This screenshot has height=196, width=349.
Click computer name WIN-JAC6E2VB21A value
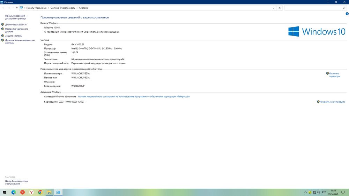pyautogui.click(x=80, y=73)
